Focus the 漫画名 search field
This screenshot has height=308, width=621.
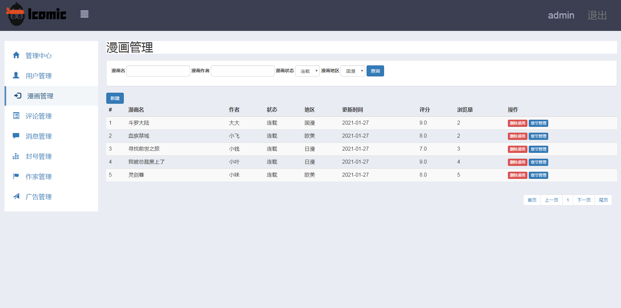tap(158, 71)
